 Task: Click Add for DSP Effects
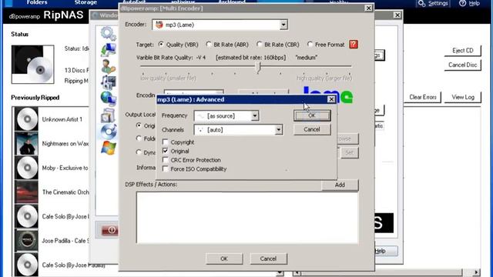340,185
